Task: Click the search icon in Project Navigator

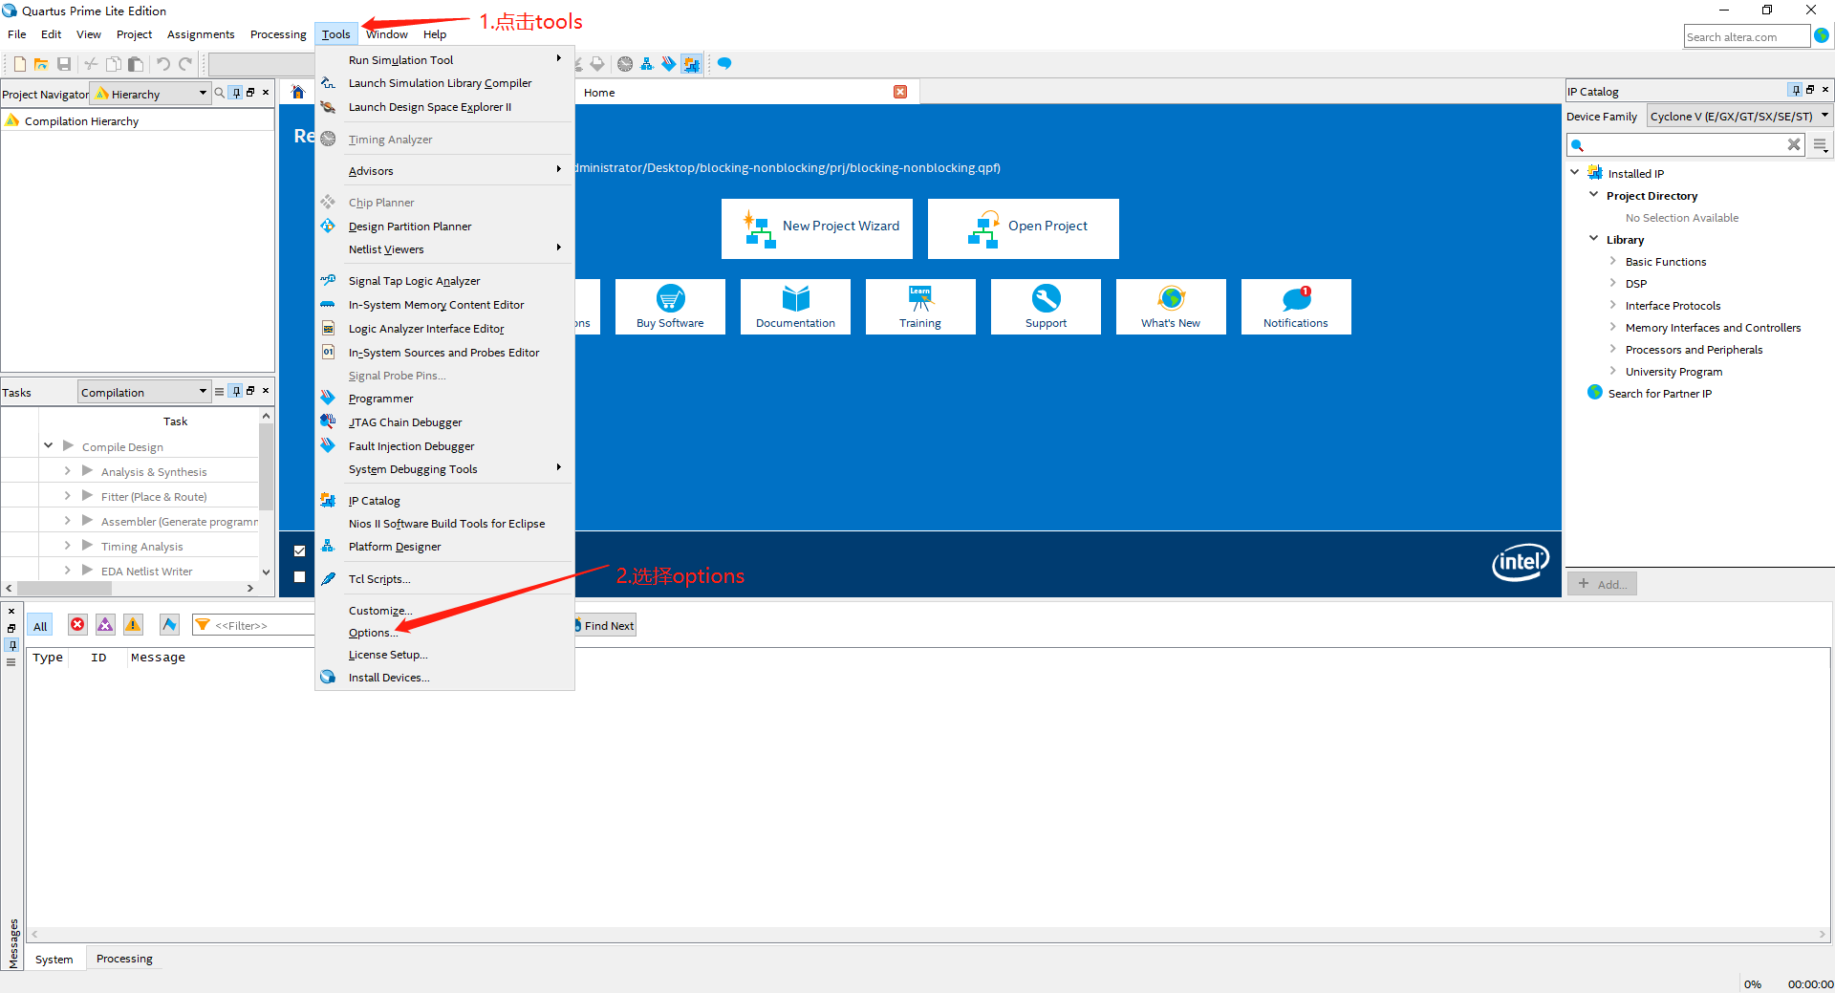Action: (x=220, y=93)
